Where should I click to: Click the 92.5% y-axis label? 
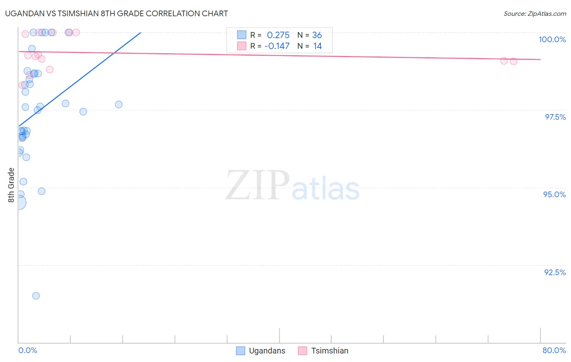tap(555, 272)
